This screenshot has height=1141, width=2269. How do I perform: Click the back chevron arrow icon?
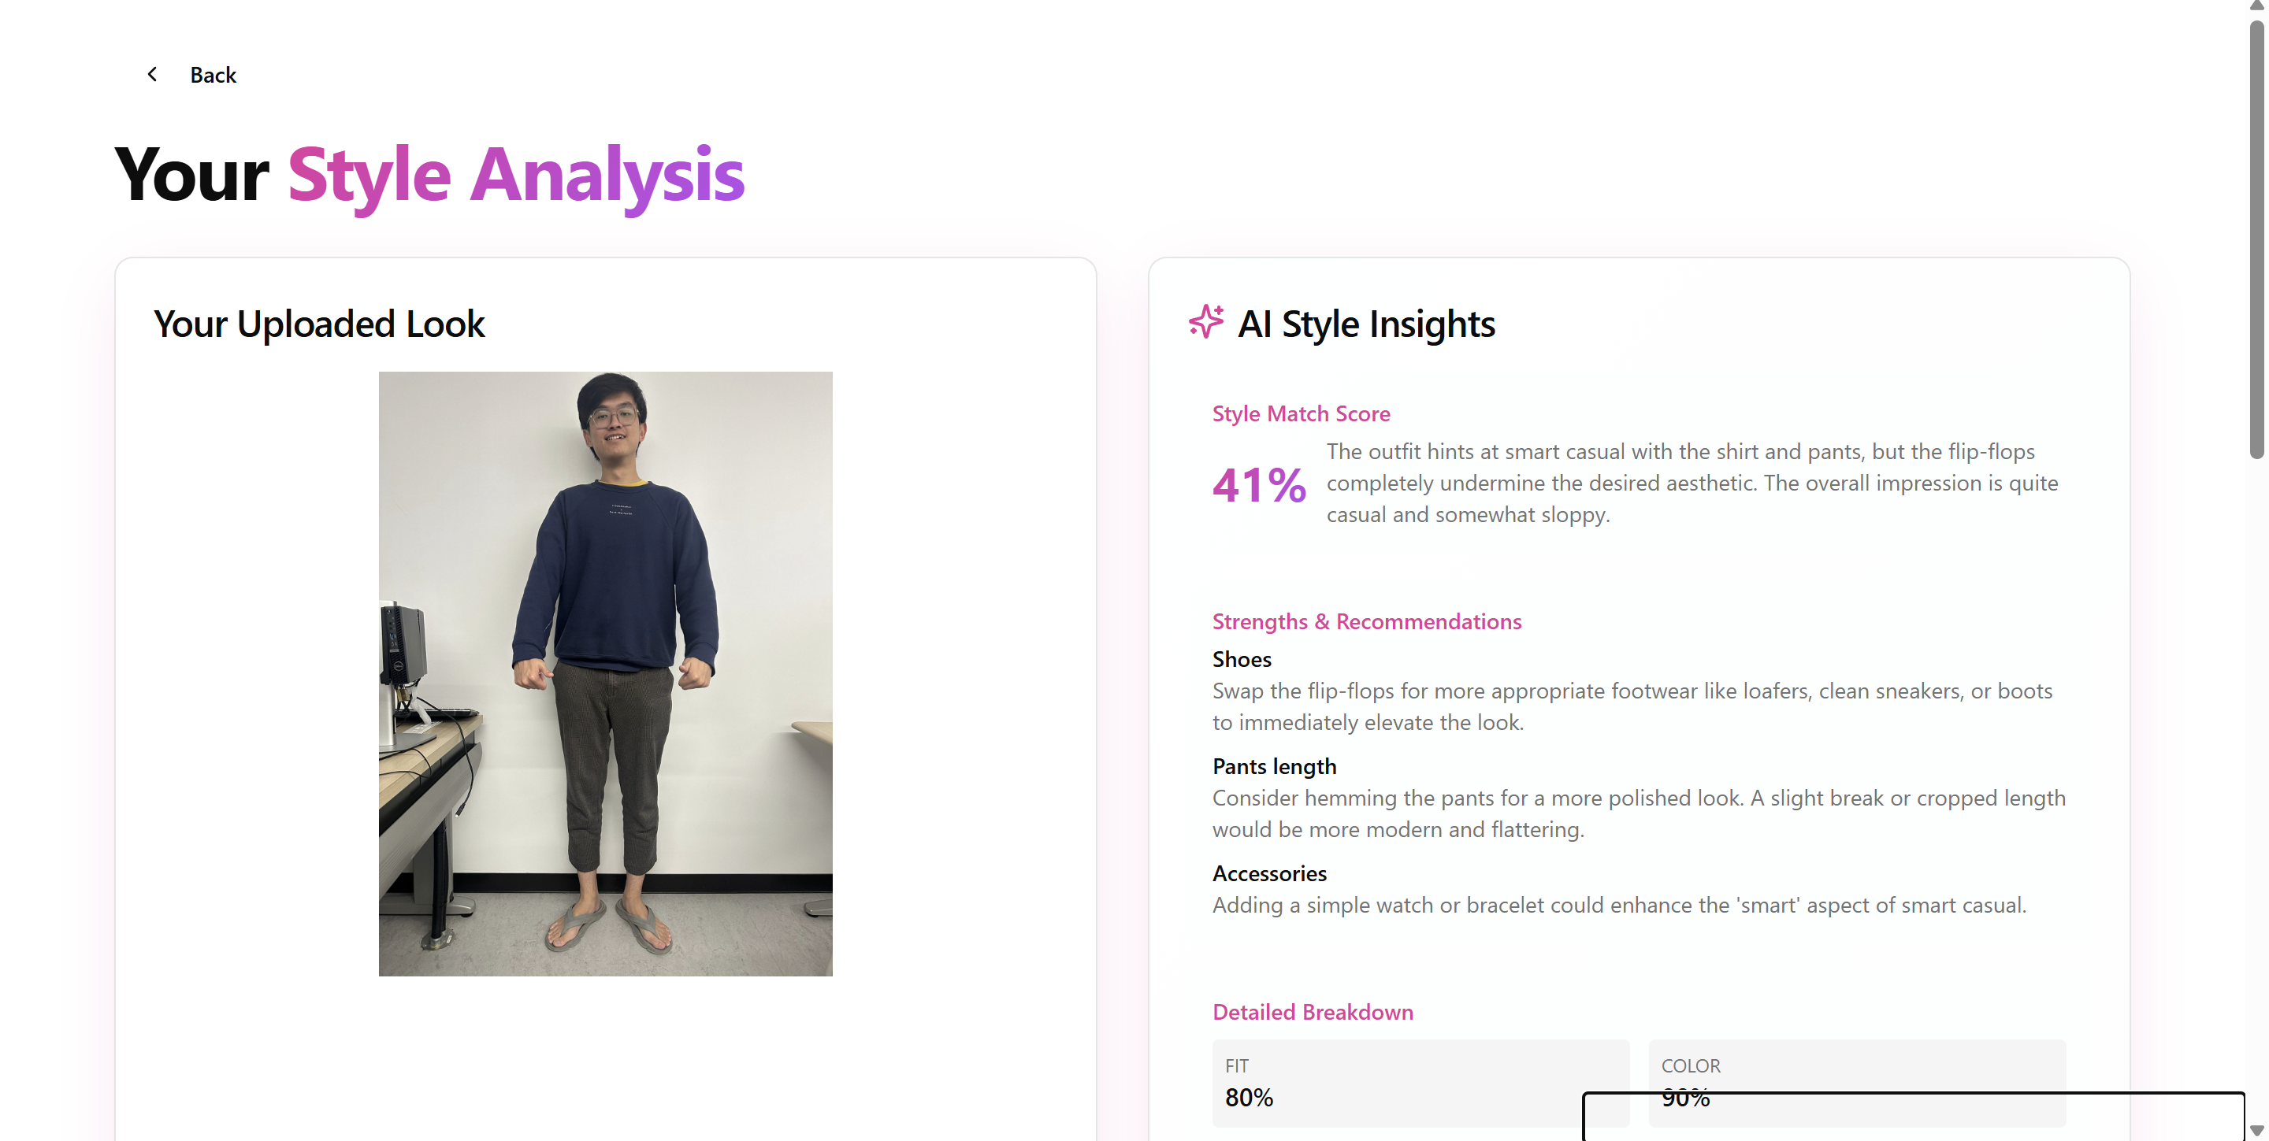tap(152, 74)
